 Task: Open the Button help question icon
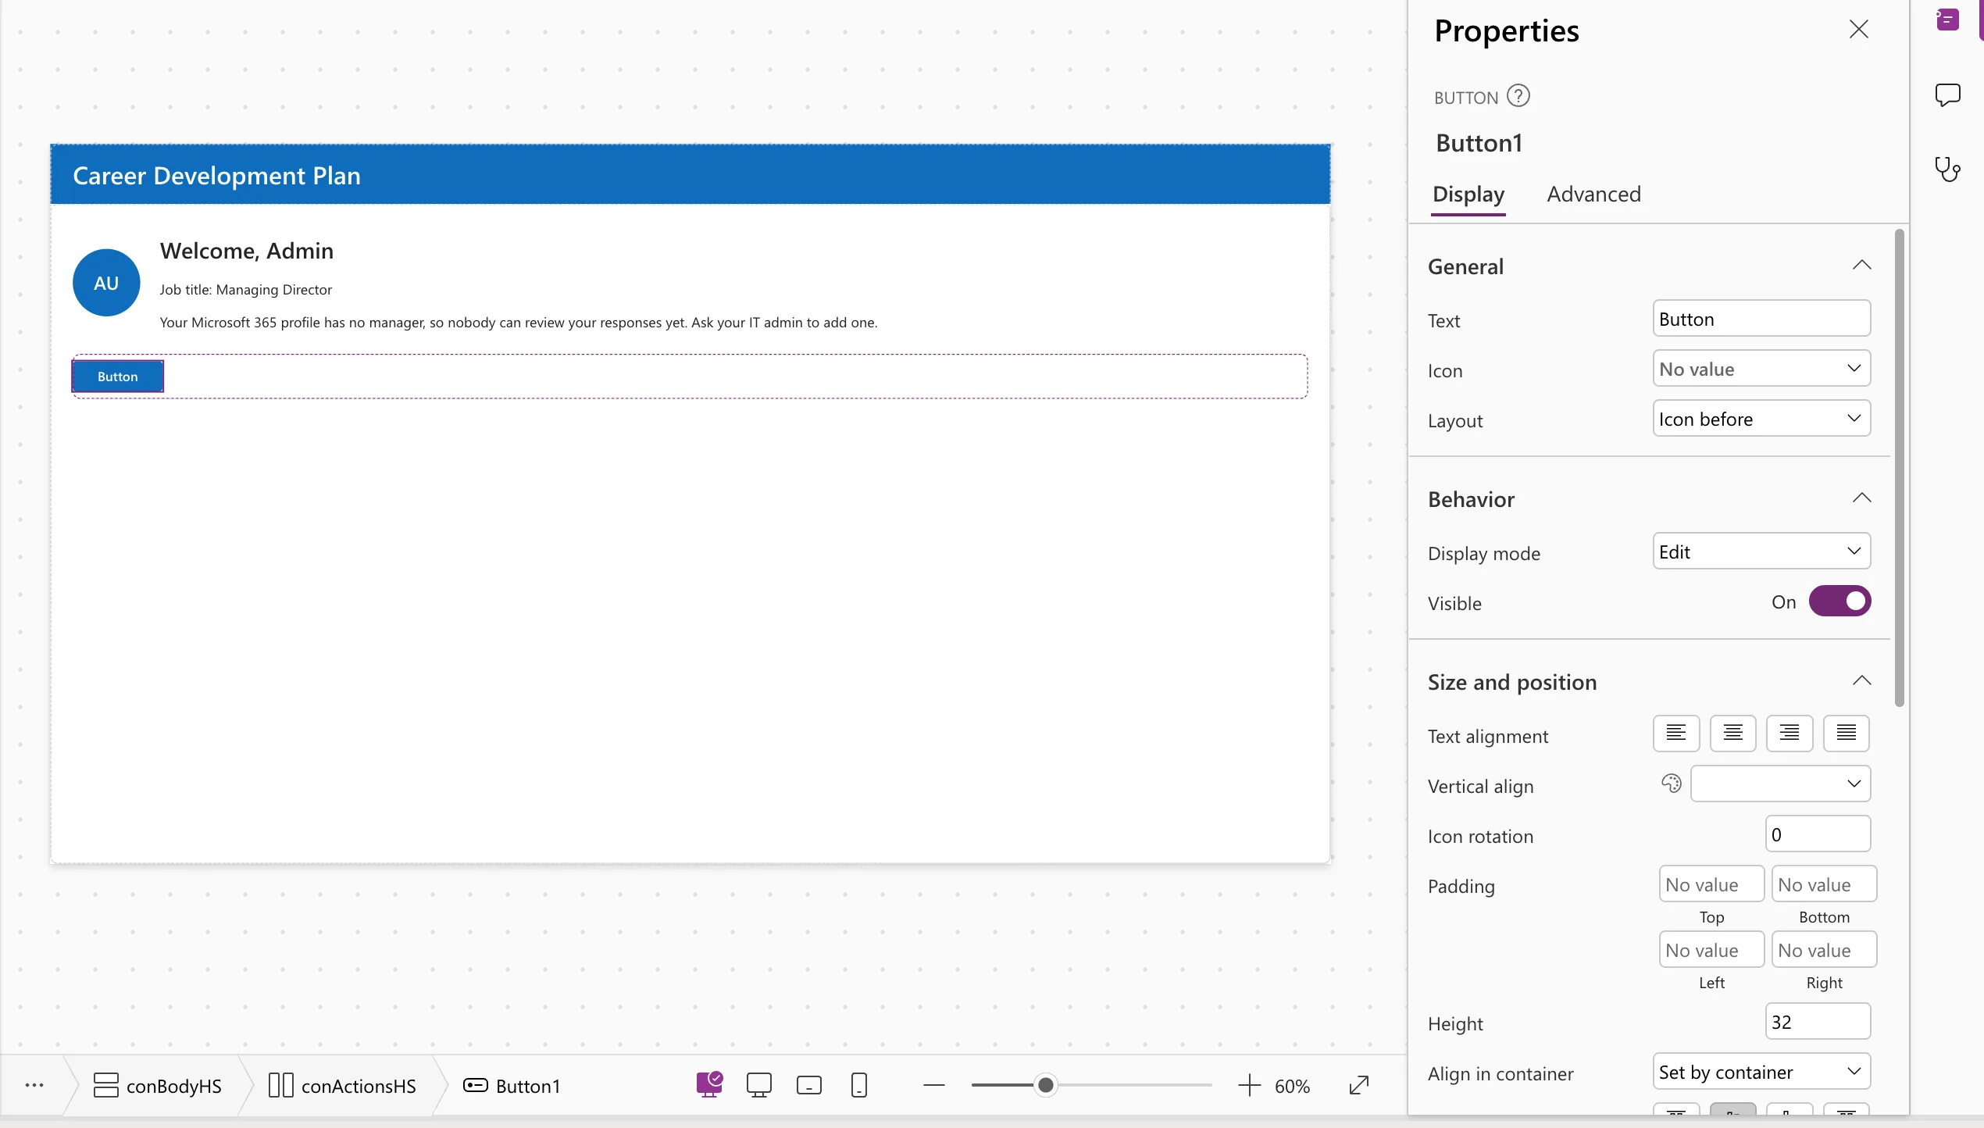tap(1518, 96)
